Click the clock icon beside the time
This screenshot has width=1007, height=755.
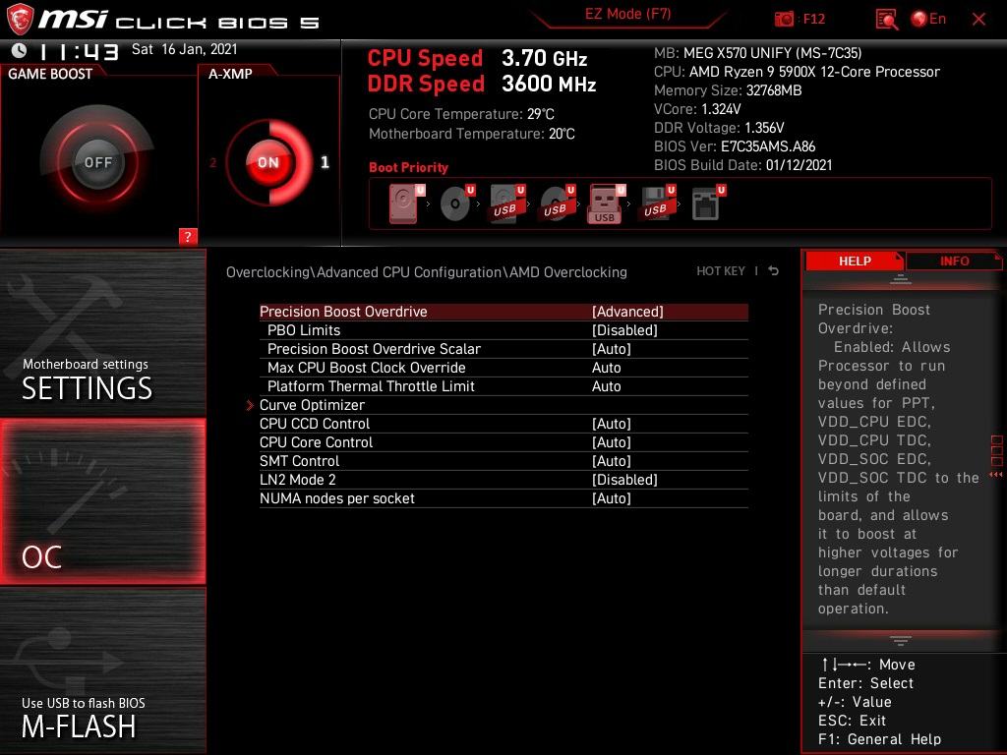(x=20, y=50)
